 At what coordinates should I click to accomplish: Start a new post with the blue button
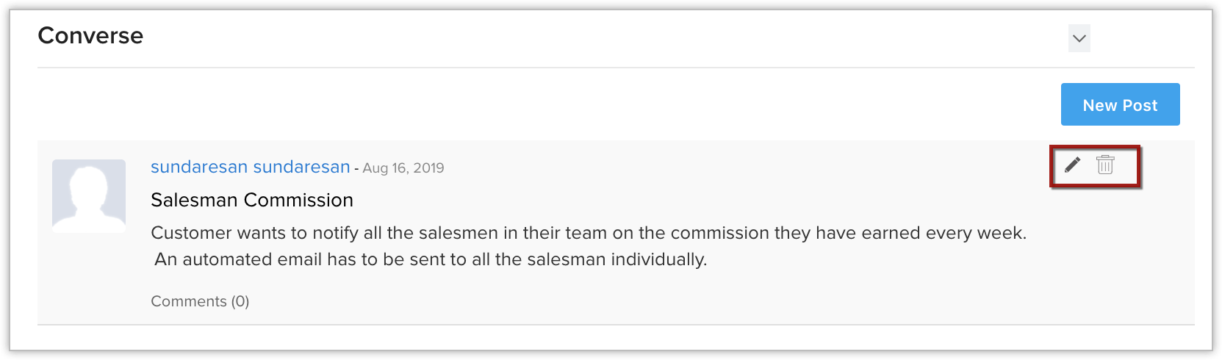pyautogui.click(x=1120, y=105)
